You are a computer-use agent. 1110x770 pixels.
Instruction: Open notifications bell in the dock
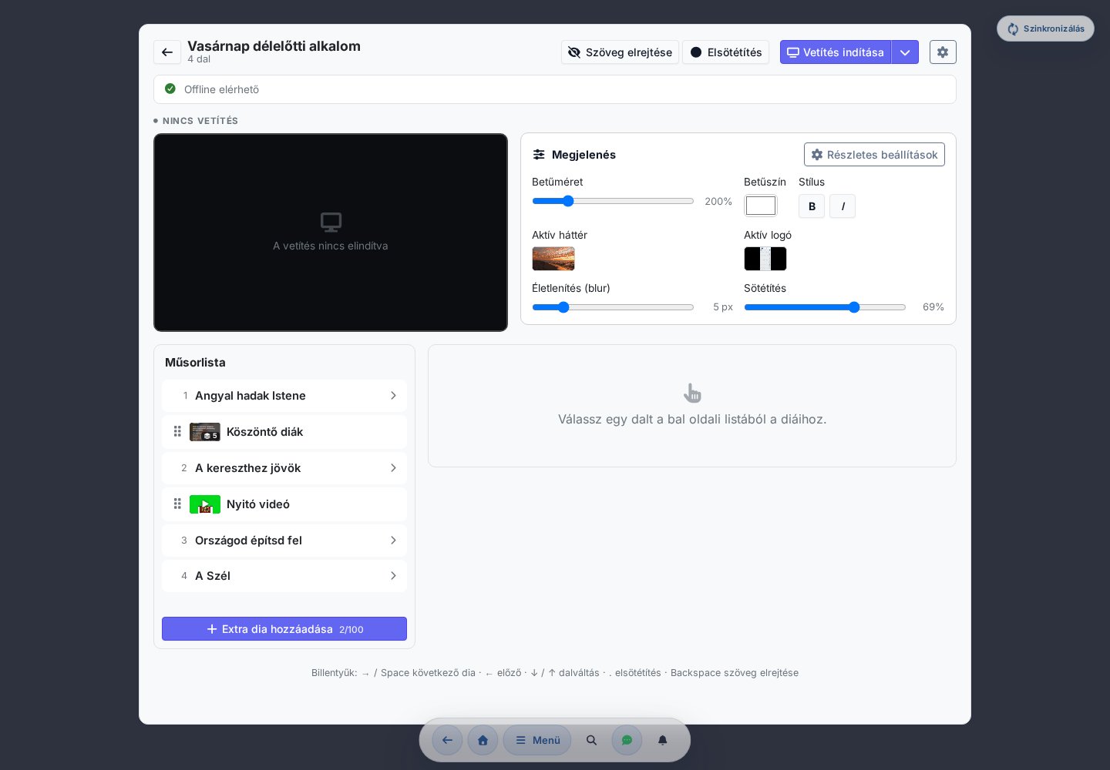click(662, 740)
